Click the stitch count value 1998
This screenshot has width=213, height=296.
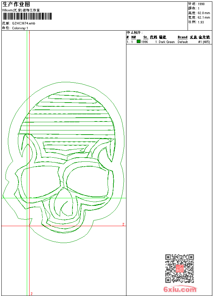201,4
